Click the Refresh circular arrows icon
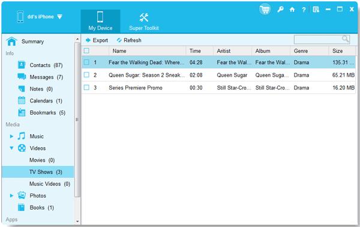The width and height of the screenshot is (360, 227). [119, 40]
